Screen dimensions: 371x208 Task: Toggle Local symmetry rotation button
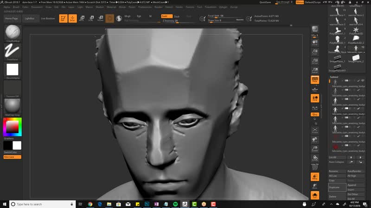315,98
